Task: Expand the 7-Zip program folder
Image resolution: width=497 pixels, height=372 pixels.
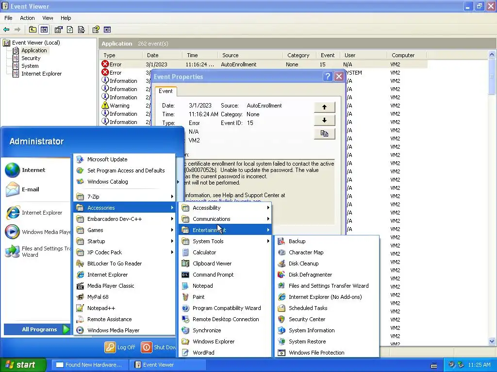Action: (124, 197)
